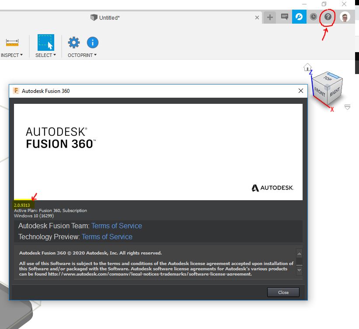Open the Help question mark menu
The width and height of the screenshot is (359, 329).
tap(328, 17)
